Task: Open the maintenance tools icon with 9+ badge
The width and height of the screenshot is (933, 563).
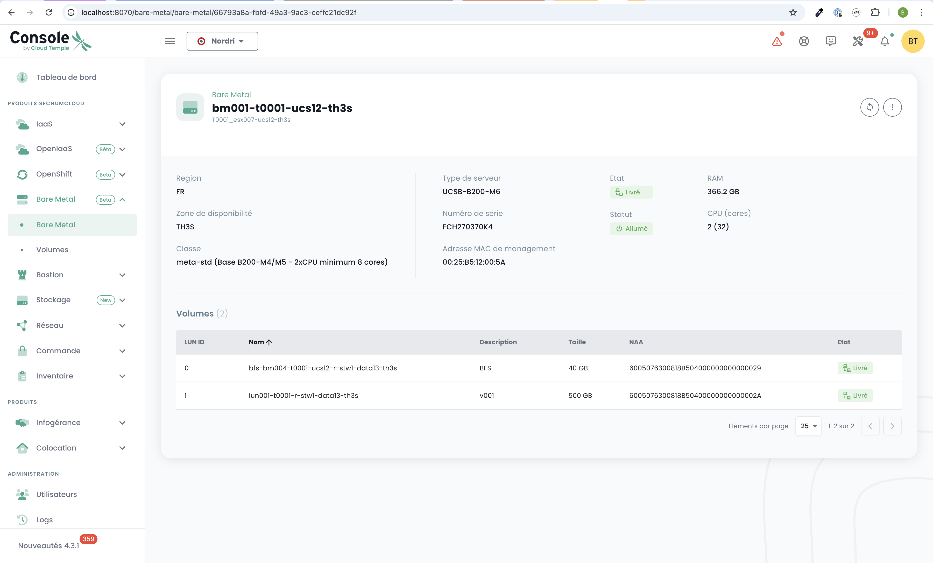Action: [x=858, y=41]
